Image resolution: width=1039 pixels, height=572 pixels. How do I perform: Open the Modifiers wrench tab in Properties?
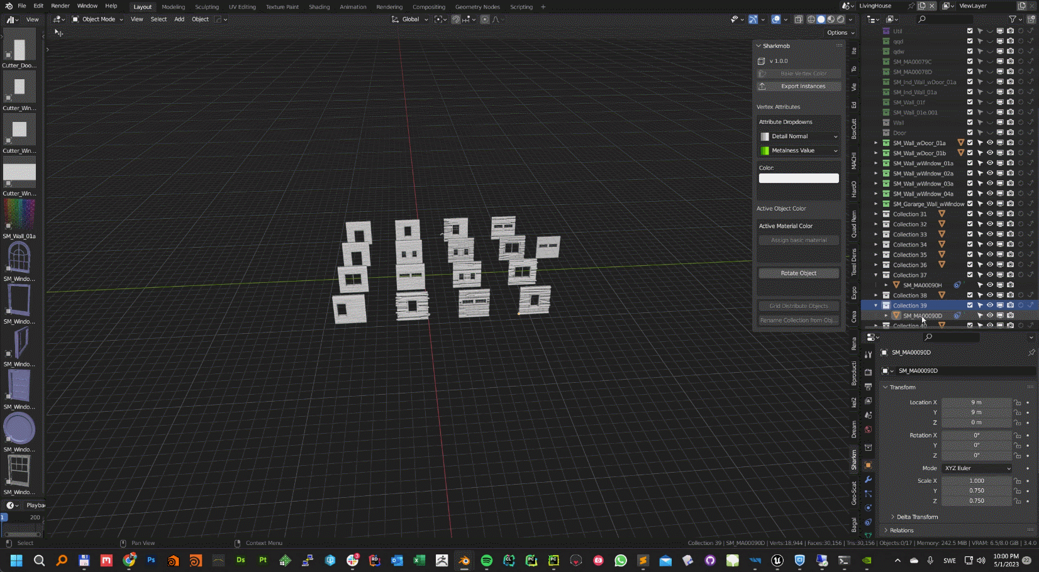coord(868,480)
